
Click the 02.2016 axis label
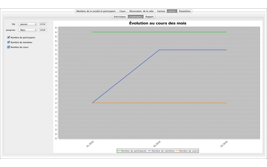tap(157, 144)
